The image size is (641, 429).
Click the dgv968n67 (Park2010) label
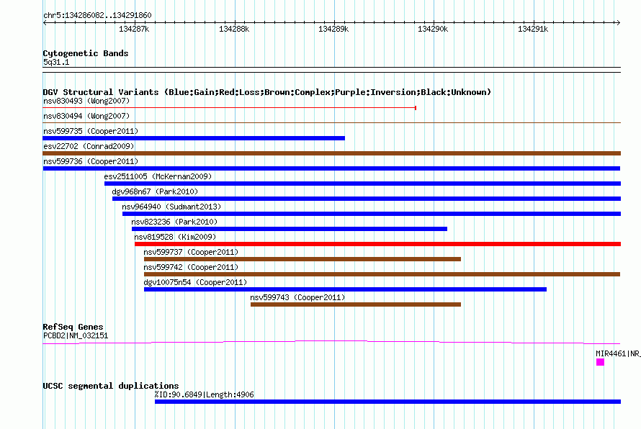[x=155, y=191]
